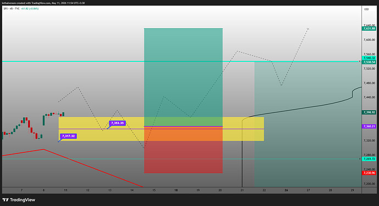Screen dimensions: 379x206
Task: Click the 7,398.92 current price tag
Action: tap(369, 112)
